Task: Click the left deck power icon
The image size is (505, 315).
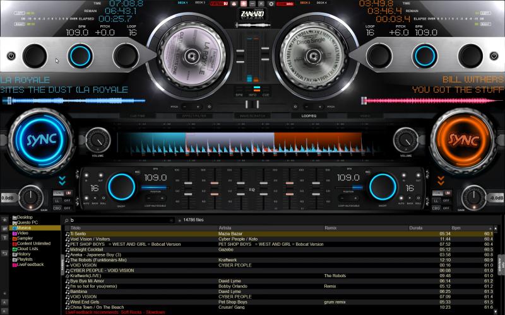Action: coord(11,55)
